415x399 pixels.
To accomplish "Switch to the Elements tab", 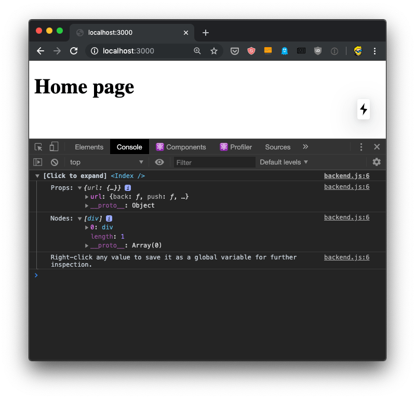I will (x=89, y=147).
